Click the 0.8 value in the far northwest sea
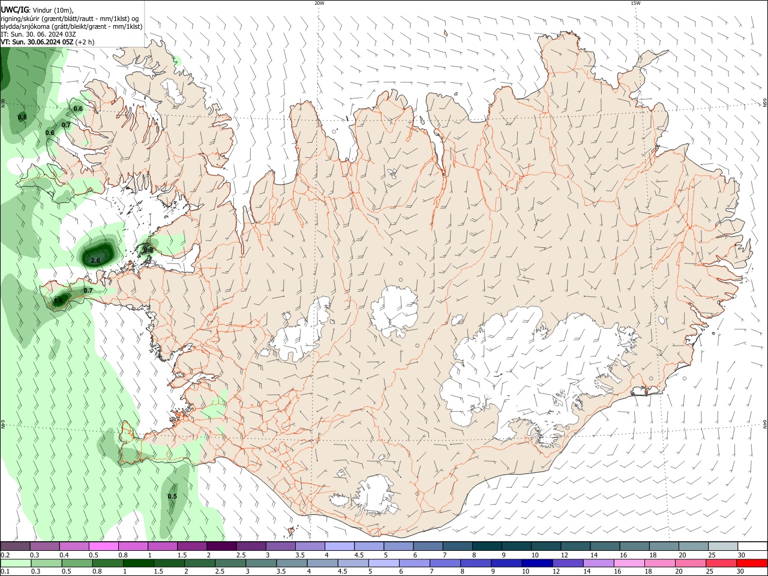The height and width of the screenshot is (576, 768). point(22,117)
